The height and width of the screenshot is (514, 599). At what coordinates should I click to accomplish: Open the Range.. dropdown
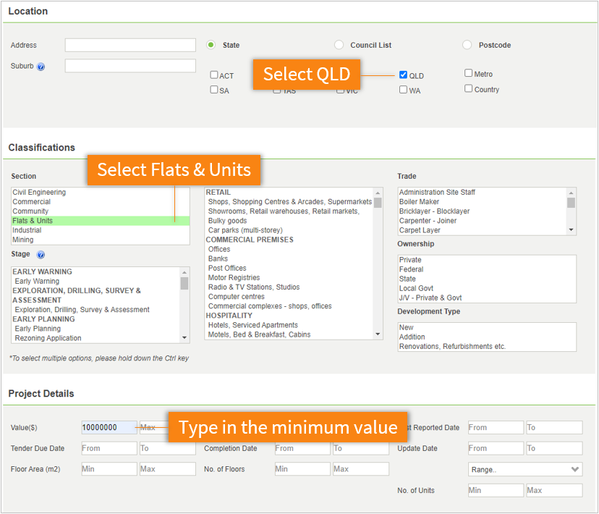(525, 469)
